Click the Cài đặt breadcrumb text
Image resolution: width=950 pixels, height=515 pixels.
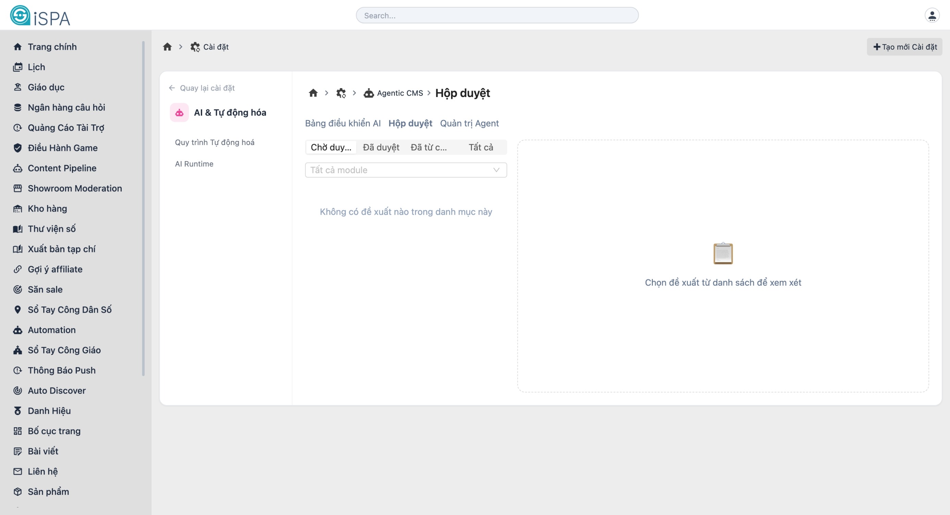tap(216, 47)
